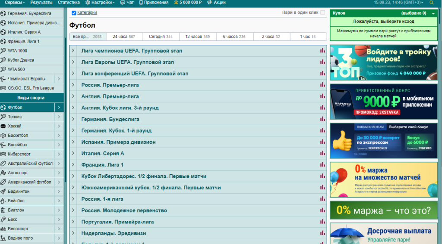The height and width of the screenshot is (244, 442).
Task: Open the Войдите в тройку лидеров banner
Action: [x=383, y=63]
